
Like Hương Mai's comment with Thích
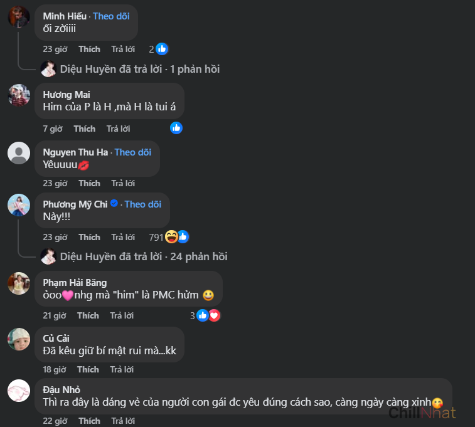(85, 129)
